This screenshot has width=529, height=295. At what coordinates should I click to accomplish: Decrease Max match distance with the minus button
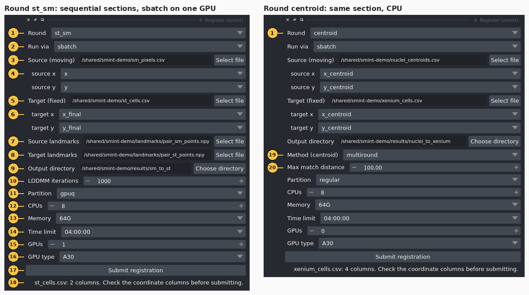pyautogui.click(x=354, y=167)
